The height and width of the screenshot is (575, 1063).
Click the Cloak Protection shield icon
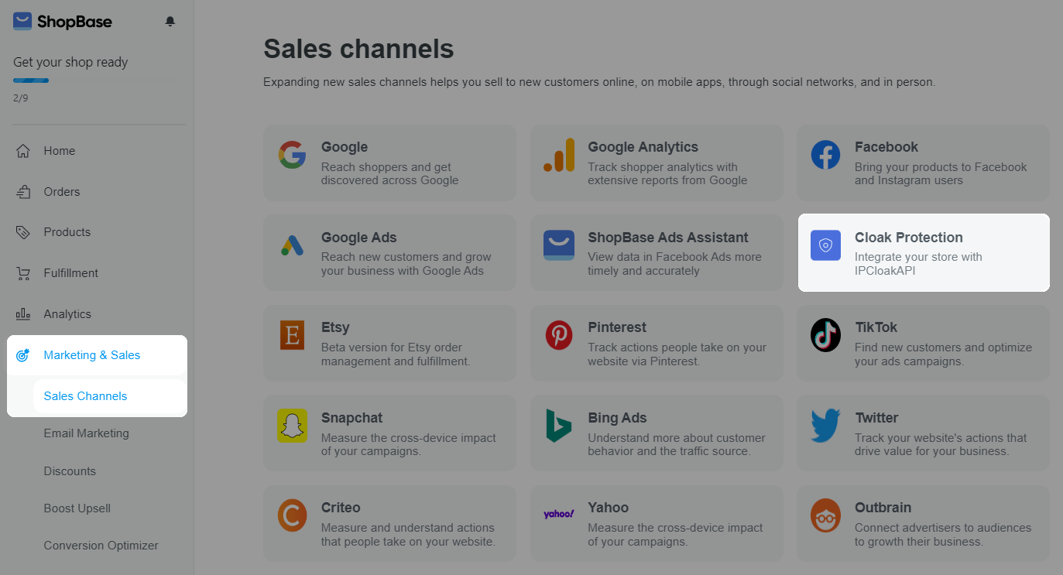coord(825,245)
